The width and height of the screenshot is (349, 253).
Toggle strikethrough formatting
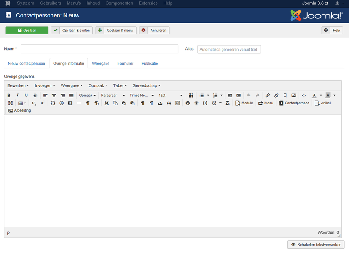[x=35, y=96]
